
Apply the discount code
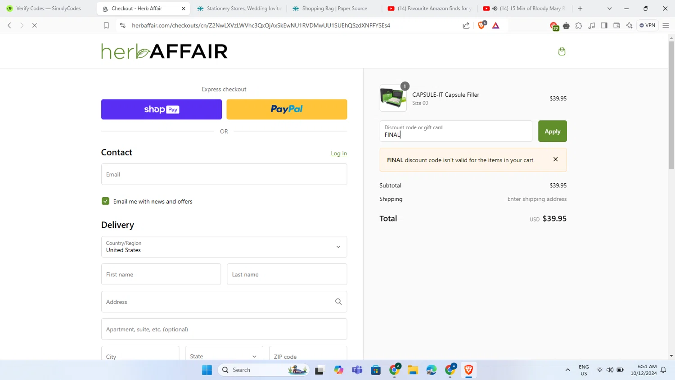pos(552,131)
